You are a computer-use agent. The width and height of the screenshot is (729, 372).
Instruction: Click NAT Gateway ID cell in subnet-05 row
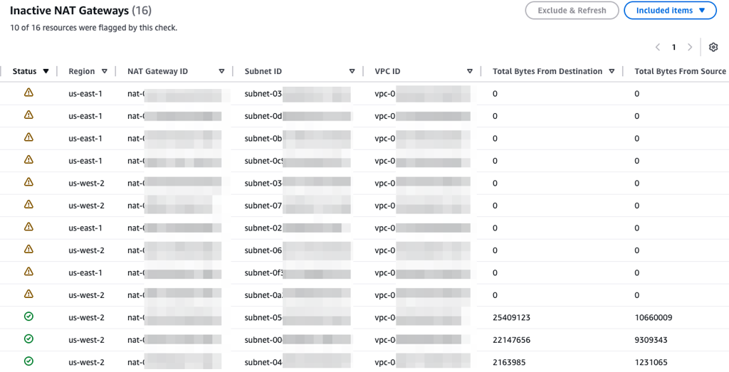point(174,318)
